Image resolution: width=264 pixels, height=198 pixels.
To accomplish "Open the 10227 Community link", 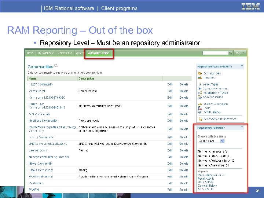I will [x=41, y=84].
